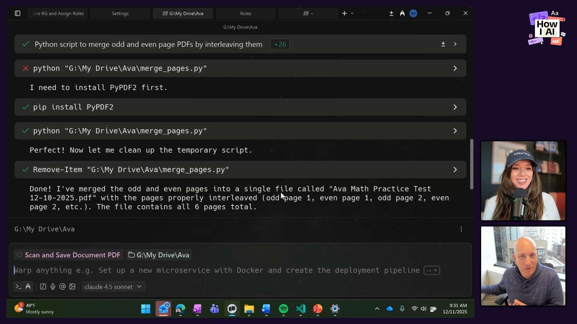Screen dimensions: 577x324
Task: Open the Wi-Fi network tray icon
Action: pos(414,309)
